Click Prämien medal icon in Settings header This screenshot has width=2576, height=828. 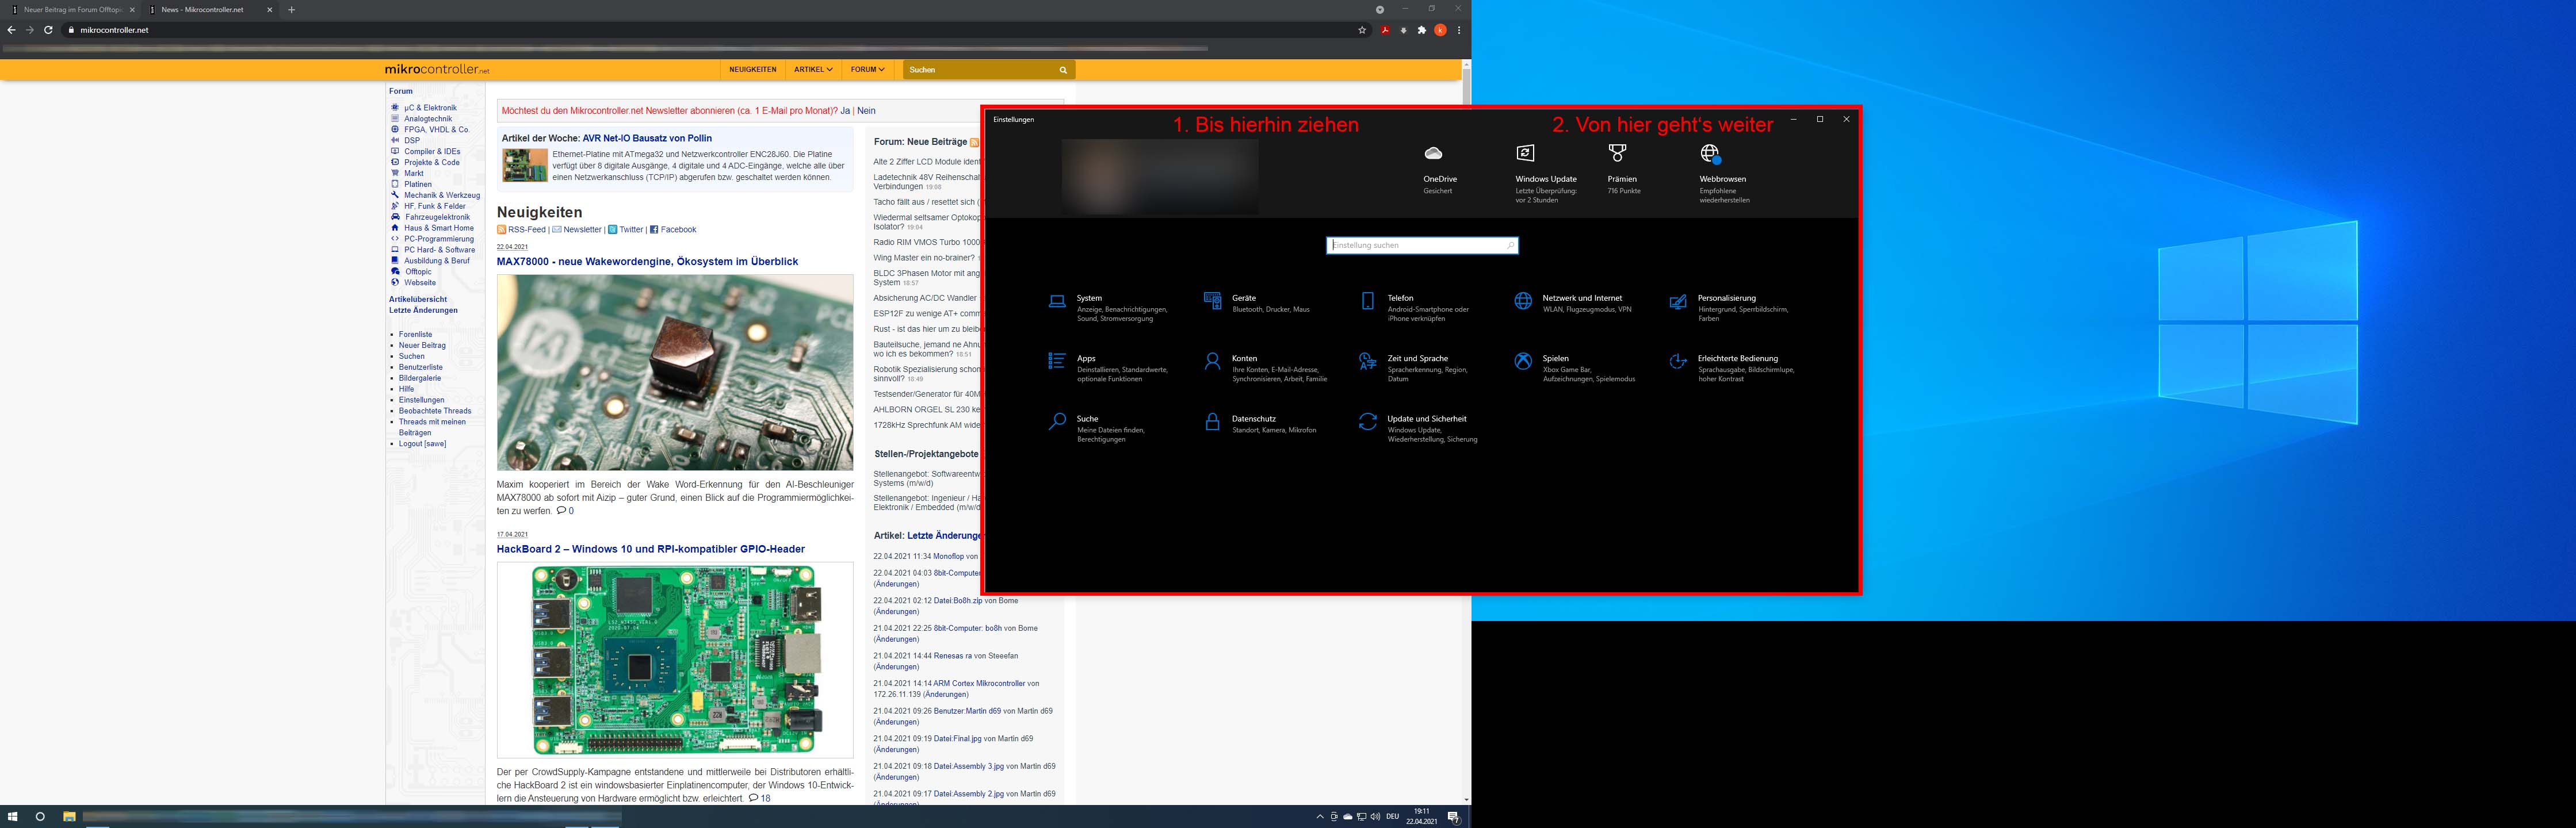click(x=1617, y=153)
